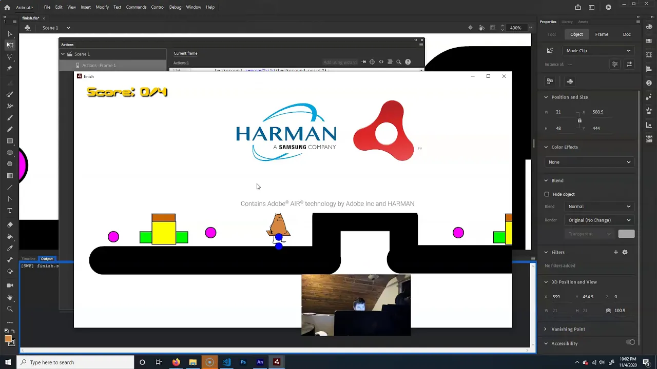Click Add using wizard button
657x369 pixels.
coord(340,62)
